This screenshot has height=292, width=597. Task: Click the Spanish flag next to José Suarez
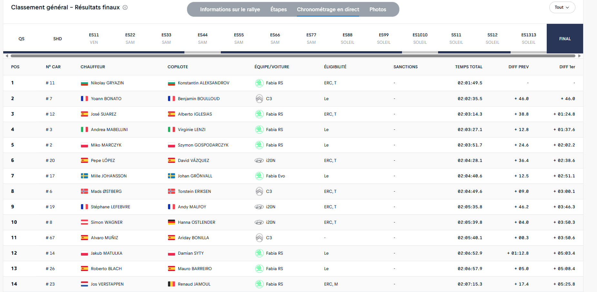(84, 114)
